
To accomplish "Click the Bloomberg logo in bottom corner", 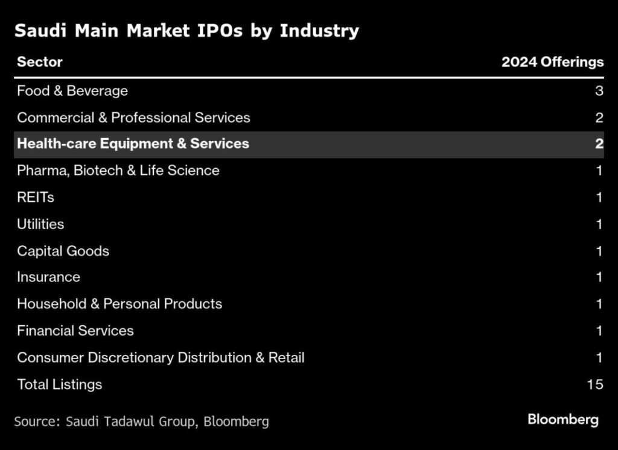I will click(x=562, y=420).
